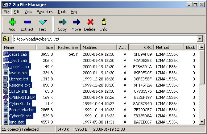Open the Edit menu
The width and height of the screenshot is (207, 134).
click(x=17, y=12)
